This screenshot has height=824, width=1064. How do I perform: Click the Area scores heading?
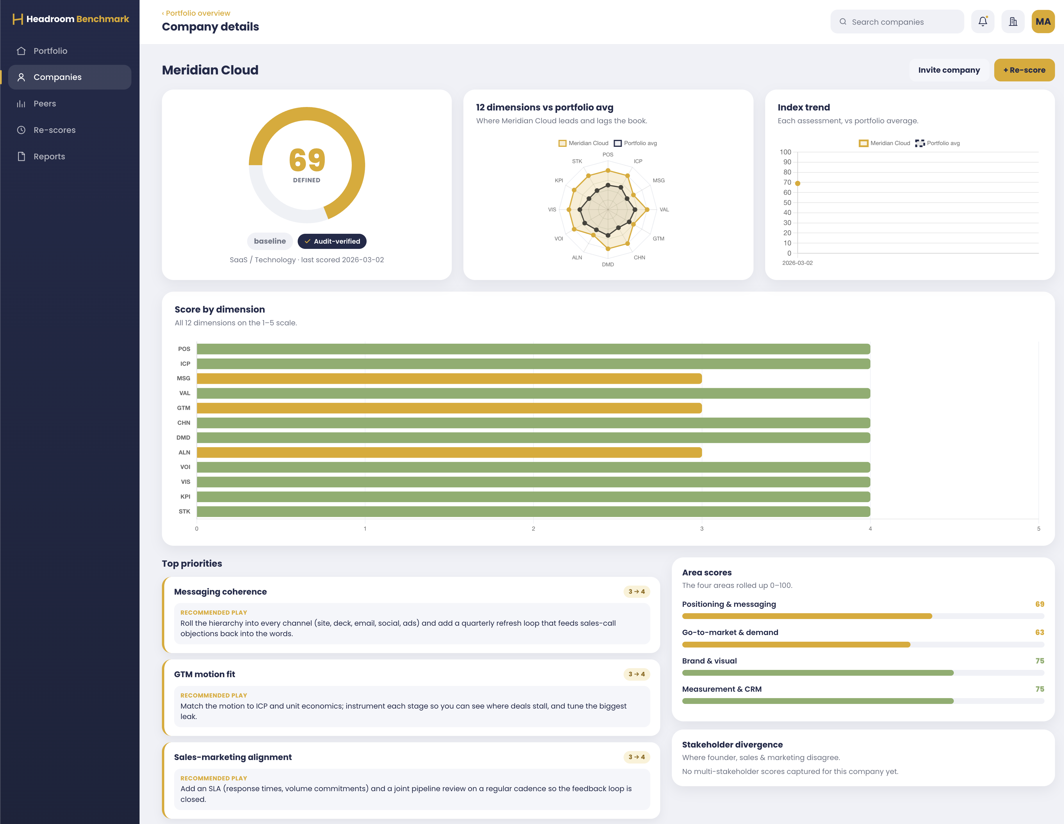point(706,572)
